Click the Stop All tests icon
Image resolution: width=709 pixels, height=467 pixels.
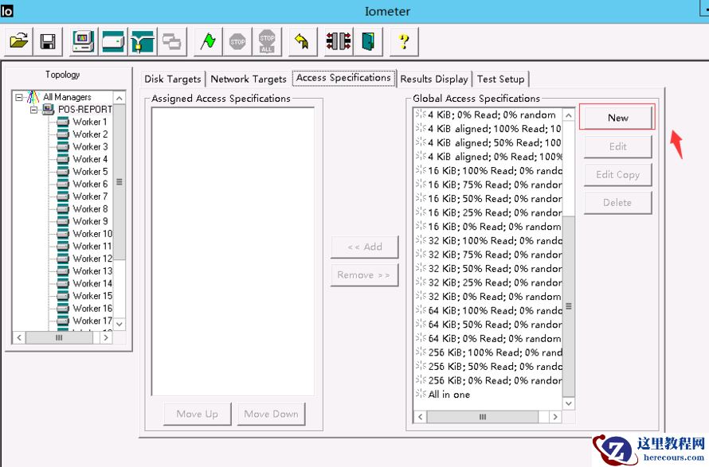tap(267, 41)
